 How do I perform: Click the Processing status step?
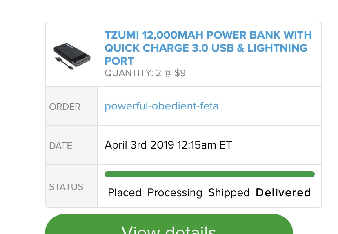pos(175,192)
